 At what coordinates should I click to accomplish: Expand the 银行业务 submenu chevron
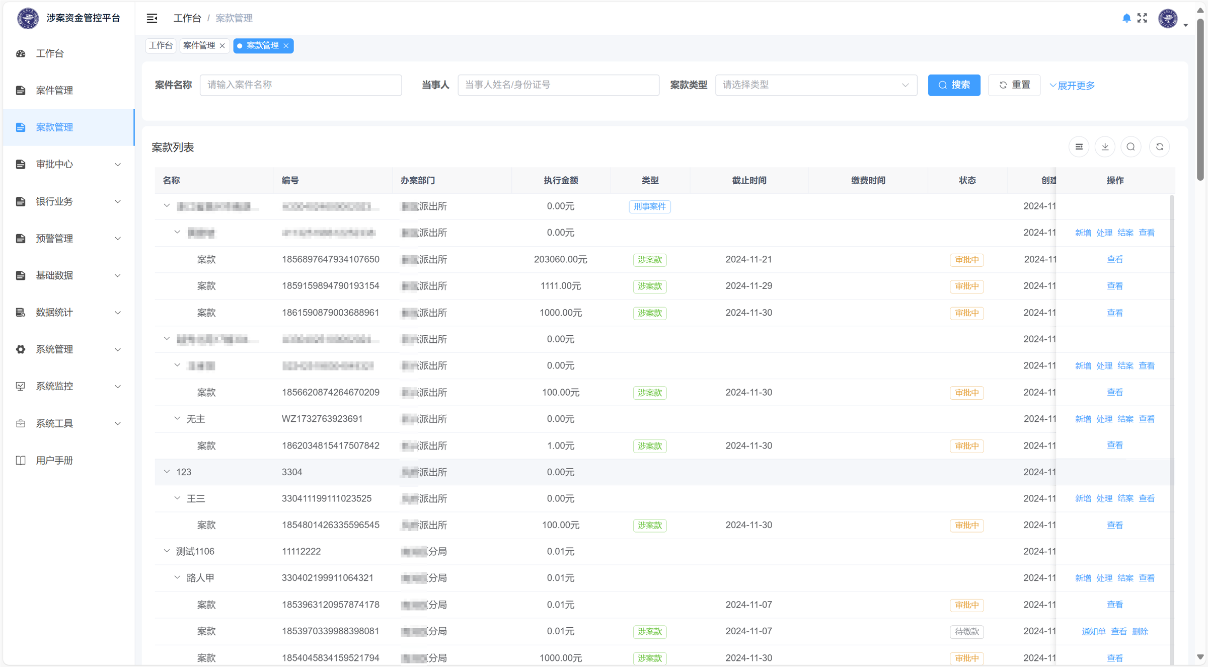[x=118, y=201]
